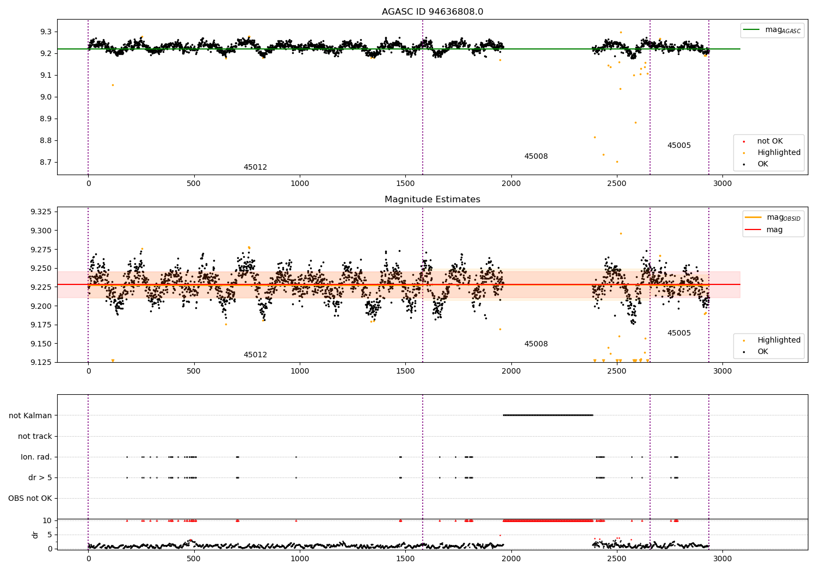The image size is (816, 571).
Task: Click y-tick 10 on the dr axis
Action: [x=47, y=520]
